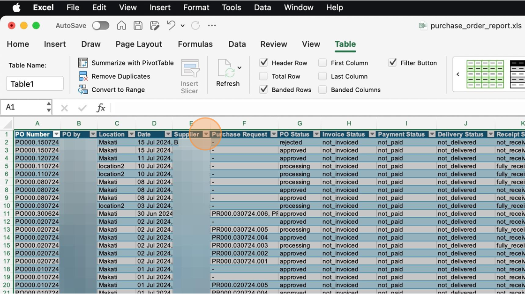Enable the Total Row checkbox
525x294 pixels.
coord(263,76)
